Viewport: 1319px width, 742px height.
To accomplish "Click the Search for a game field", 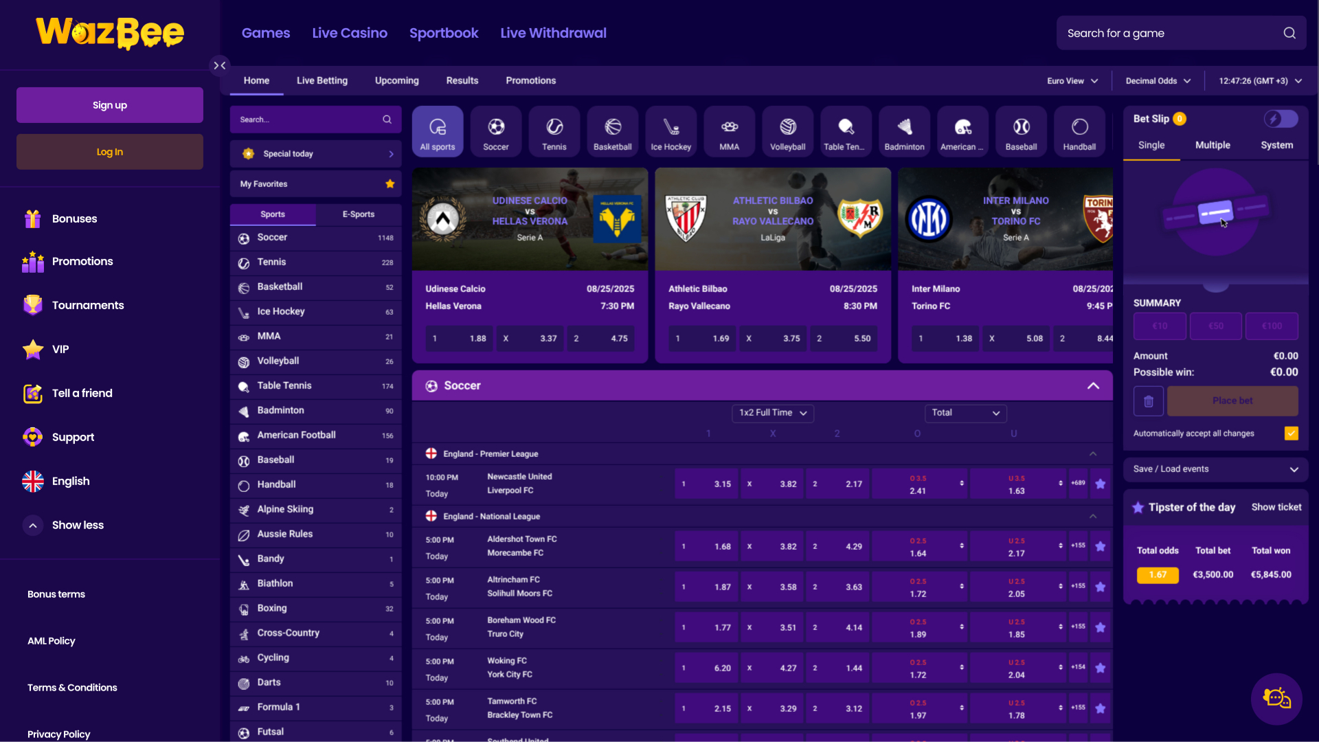I will (1168, 32).
